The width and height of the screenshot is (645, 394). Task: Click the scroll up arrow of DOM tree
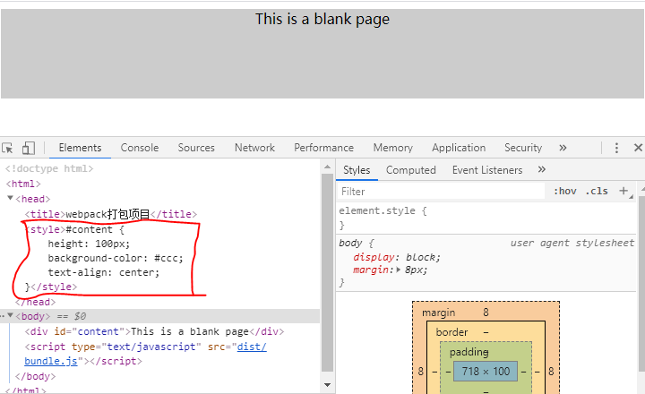pos(328,167)
